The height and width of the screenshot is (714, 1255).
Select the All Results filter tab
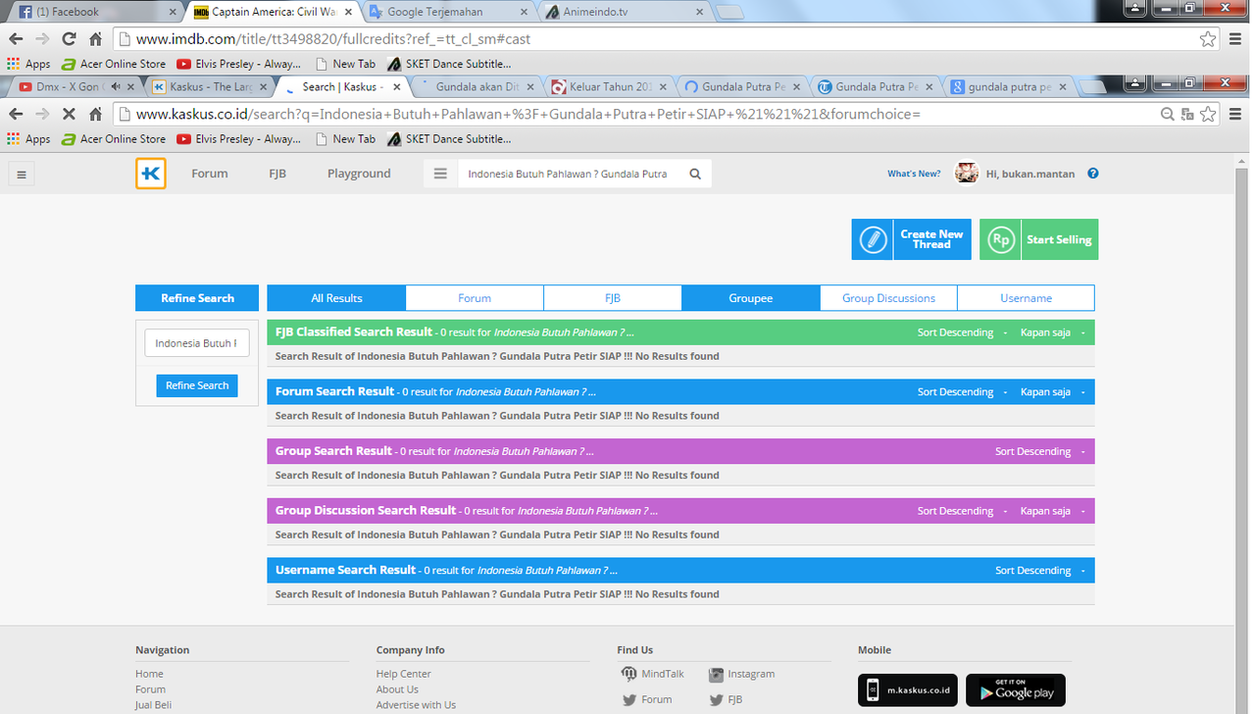336,298
